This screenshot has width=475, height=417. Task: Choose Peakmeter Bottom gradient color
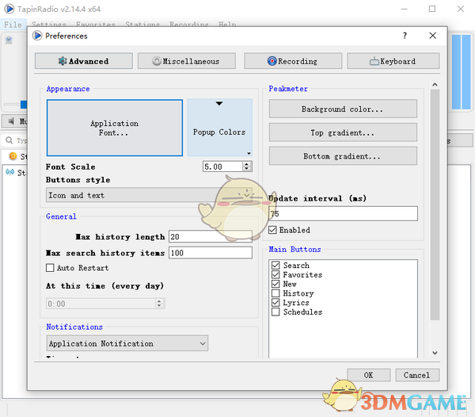343,156
